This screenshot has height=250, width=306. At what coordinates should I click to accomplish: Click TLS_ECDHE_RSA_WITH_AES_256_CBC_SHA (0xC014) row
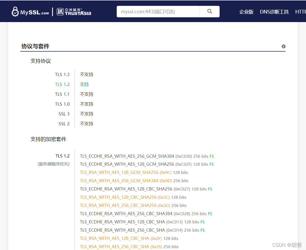142,230
